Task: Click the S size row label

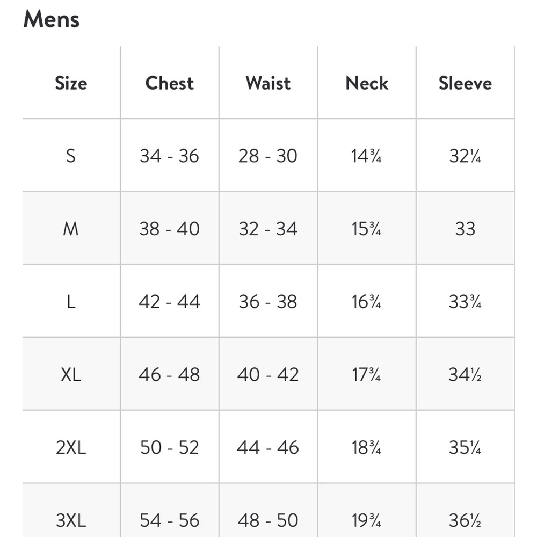Action: tap(71, 156)
